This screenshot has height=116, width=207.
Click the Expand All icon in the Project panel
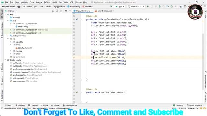[x=57, y=11]
